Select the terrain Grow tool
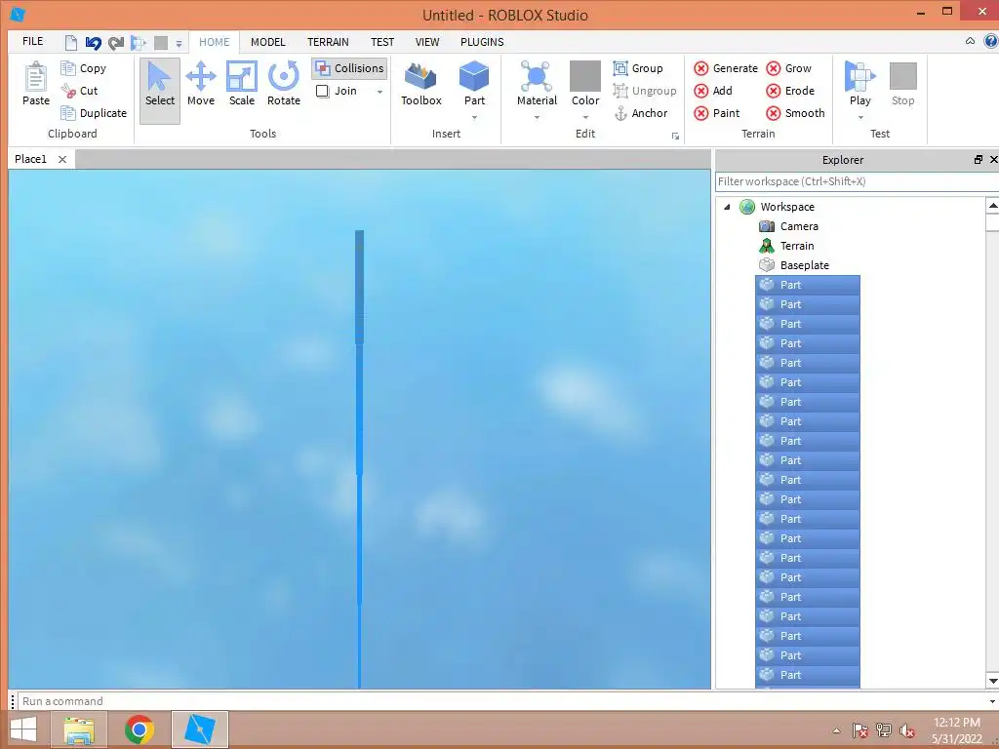The image size is (999, 749). point(788,68)
